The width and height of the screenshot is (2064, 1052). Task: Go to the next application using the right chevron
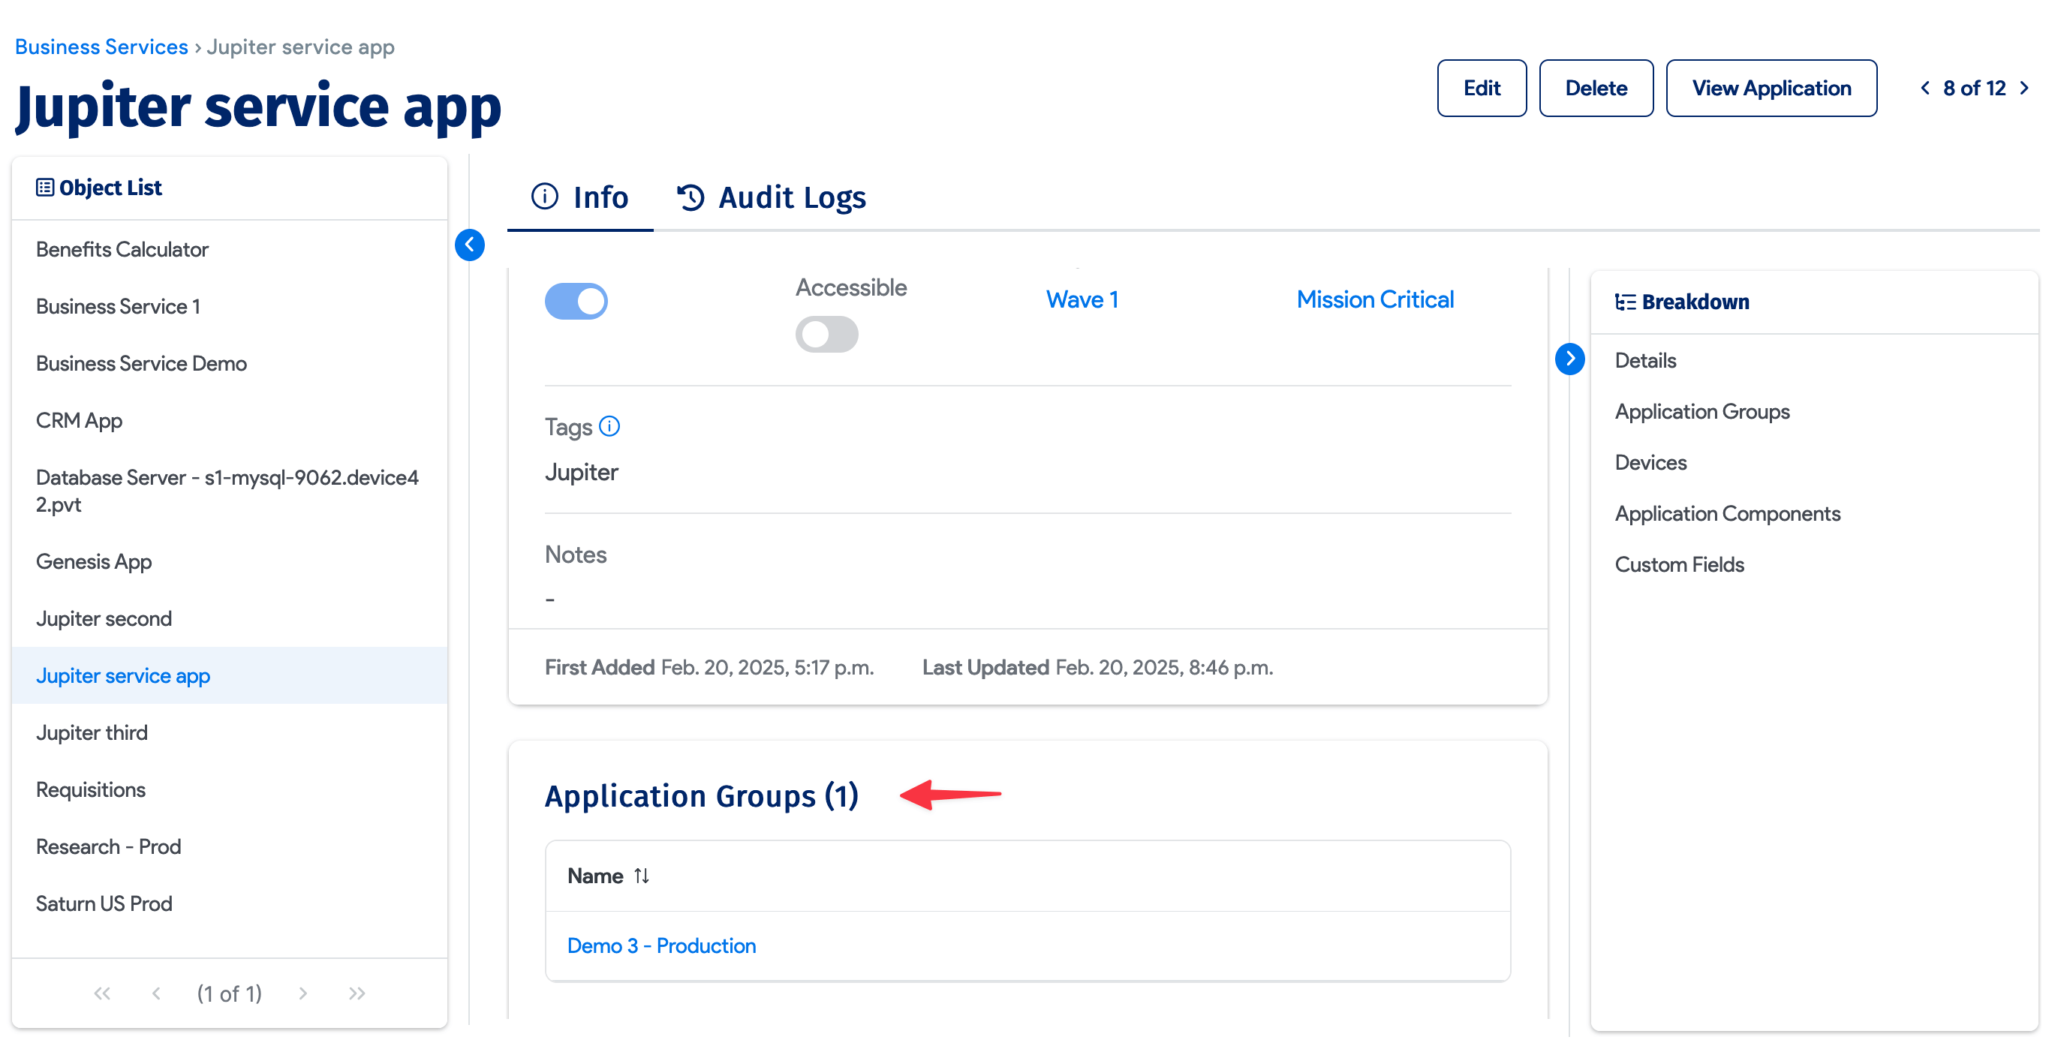(x=2026, y=88)
